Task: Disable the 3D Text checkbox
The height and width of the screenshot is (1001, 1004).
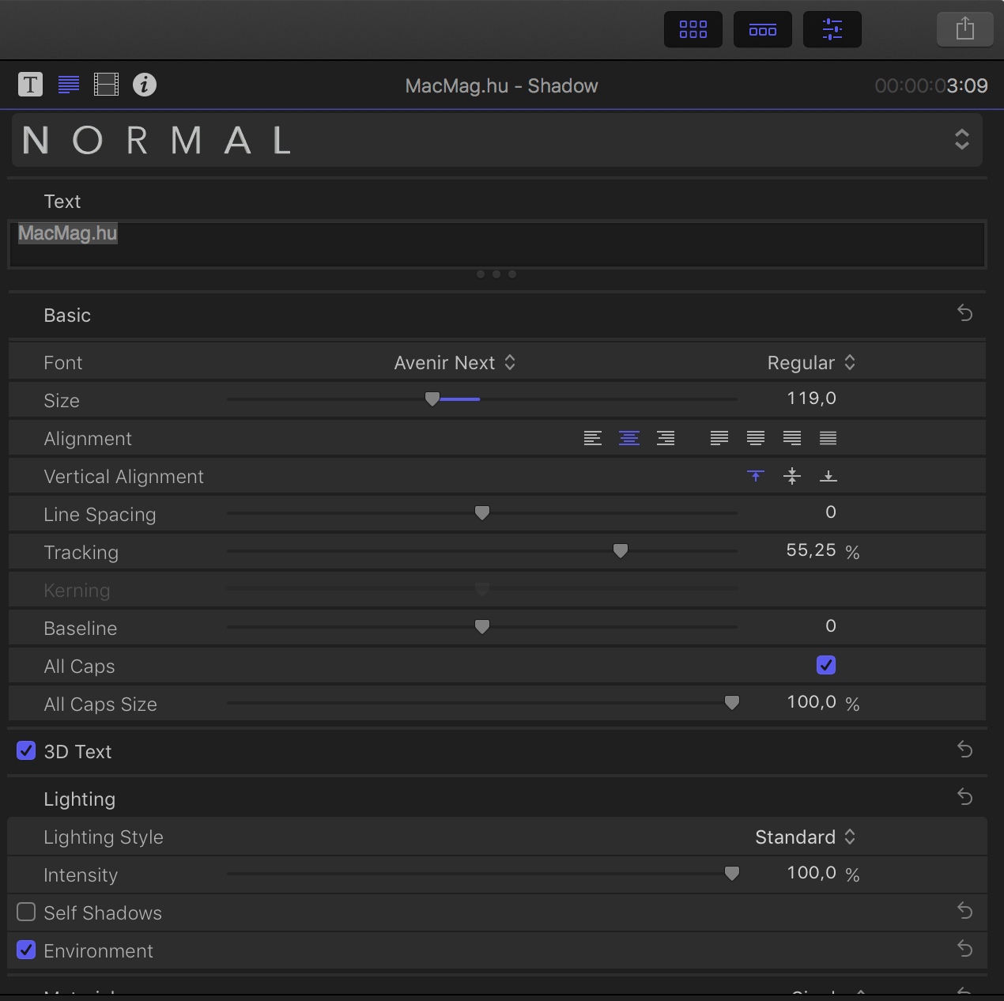Action: click(26, 750)
